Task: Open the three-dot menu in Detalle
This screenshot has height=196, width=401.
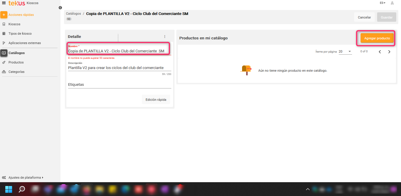Action: pos(165,37)
